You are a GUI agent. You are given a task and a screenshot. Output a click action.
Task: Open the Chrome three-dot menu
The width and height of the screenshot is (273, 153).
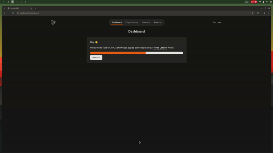coord(268,13)
